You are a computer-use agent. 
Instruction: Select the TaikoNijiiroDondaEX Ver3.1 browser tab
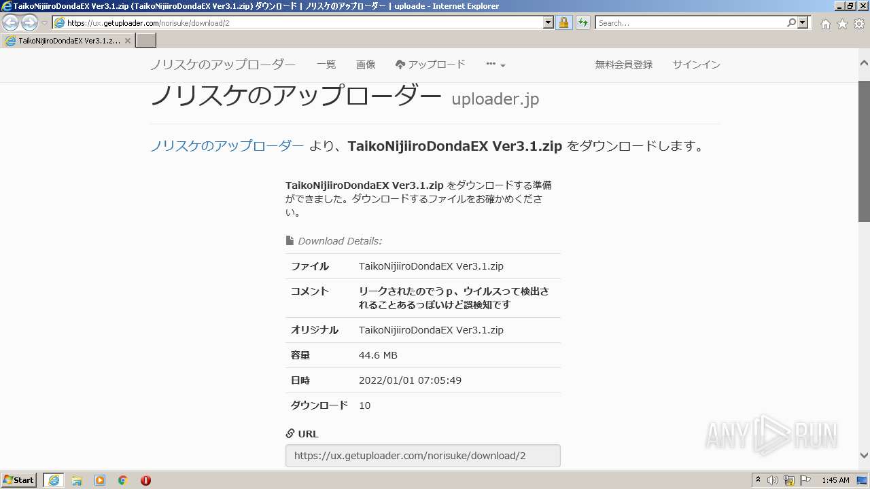click(67, 41)
